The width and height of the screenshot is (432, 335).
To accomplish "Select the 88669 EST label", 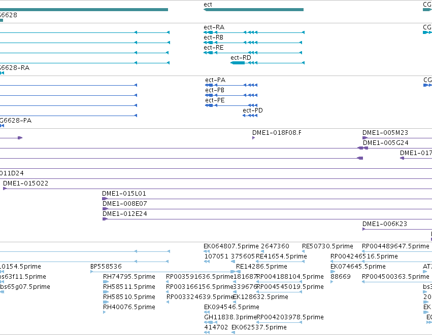I will click(x=340, y=277).
